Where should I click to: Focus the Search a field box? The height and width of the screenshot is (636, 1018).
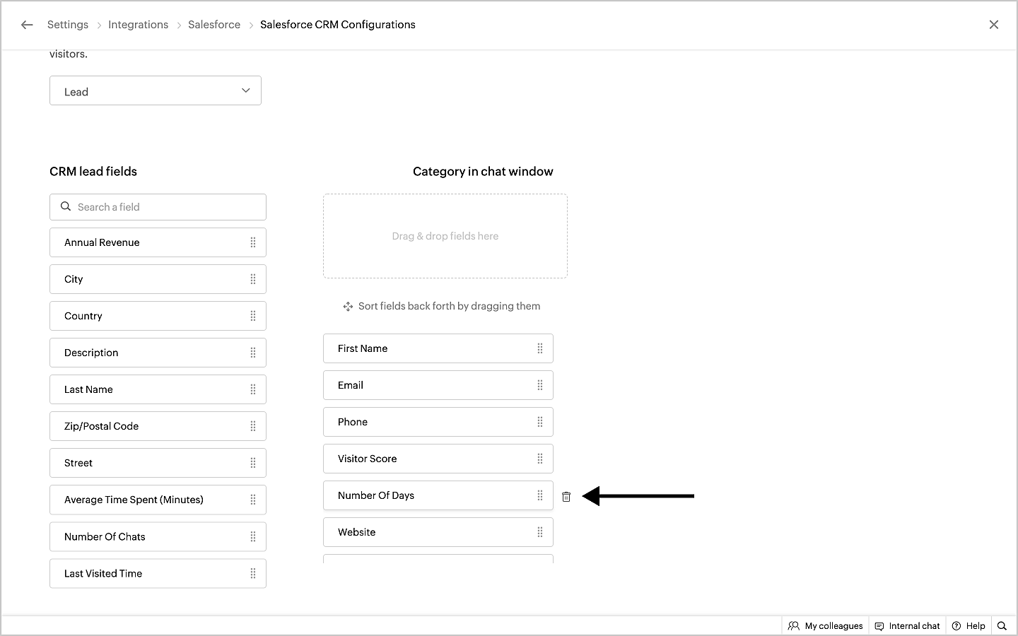163,207
